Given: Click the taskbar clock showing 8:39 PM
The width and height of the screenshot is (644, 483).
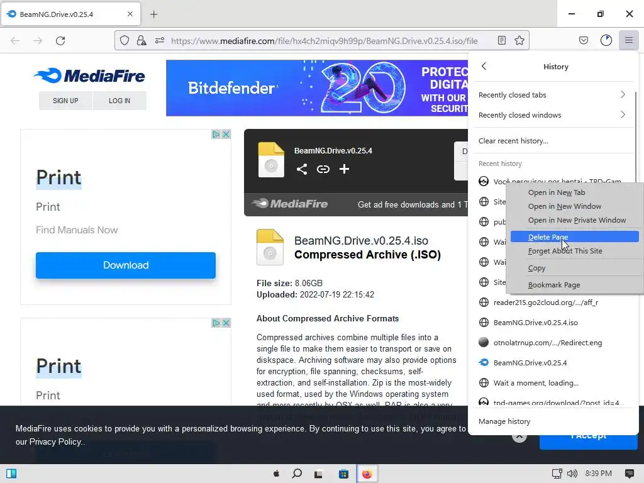Looking at the screenshot, I should tap(599, 474).
